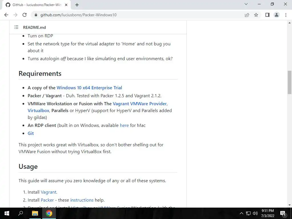Open the Windows Start menu
The width and height of the screenshot is (292, 219).
click(x=7, y=213)
